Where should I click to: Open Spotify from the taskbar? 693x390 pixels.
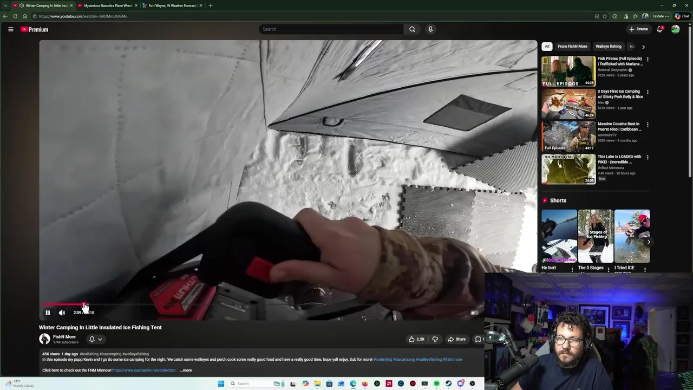(x=436, y=383)
